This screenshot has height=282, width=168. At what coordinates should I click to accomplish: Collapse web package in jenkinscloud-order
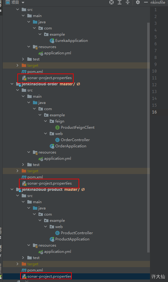pos(45,134)
